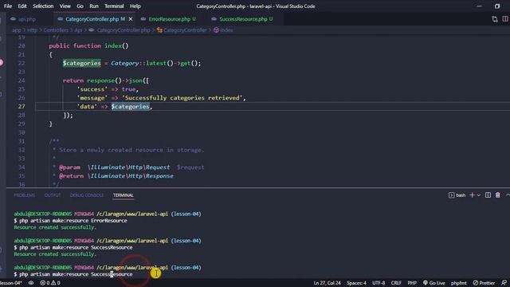Click the 'app' breadcrumb segment
The image size is (510, 287).
17,30
